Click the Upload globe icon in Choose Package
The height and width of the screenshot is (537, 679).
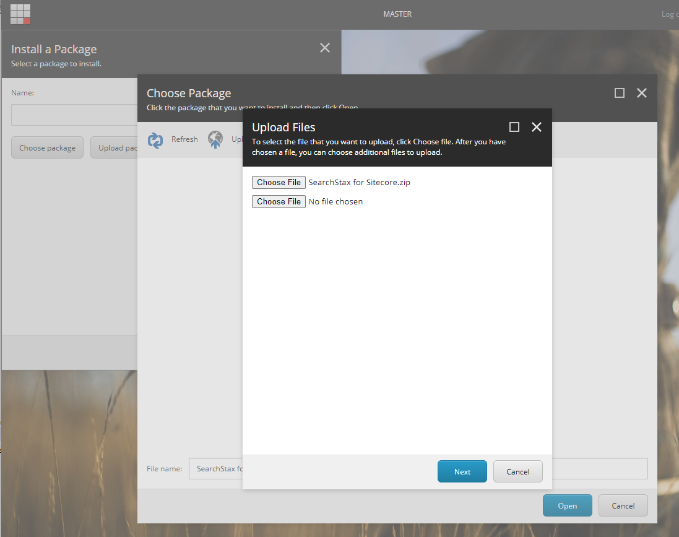tap(215, 139)
